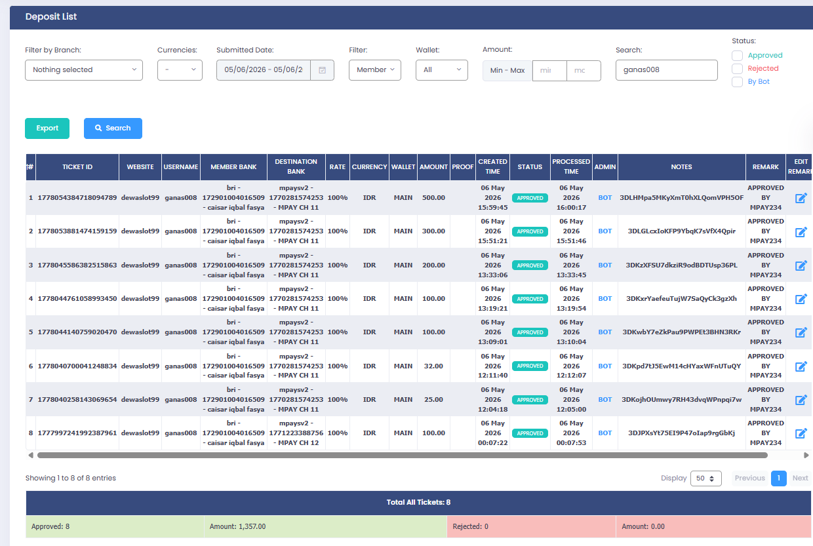This screenshot has height=546, width=813.
Task: Open the Wallet dropdown showing All
Action: click(442, 70)
